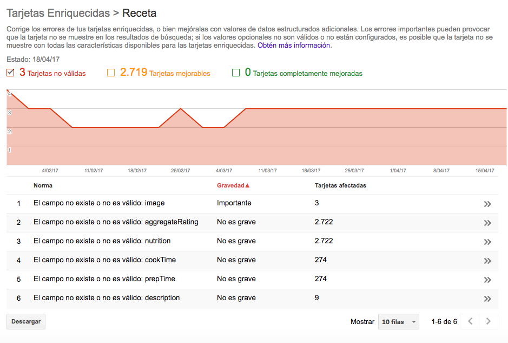Select the image field error row
508x343 pixels.
(x=252, y=203)
